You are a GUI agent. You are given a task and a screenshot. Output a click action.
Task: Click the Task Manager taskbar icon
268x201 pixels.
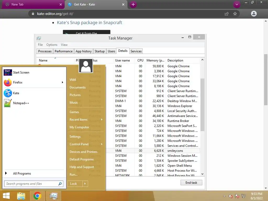click(53, 196)
